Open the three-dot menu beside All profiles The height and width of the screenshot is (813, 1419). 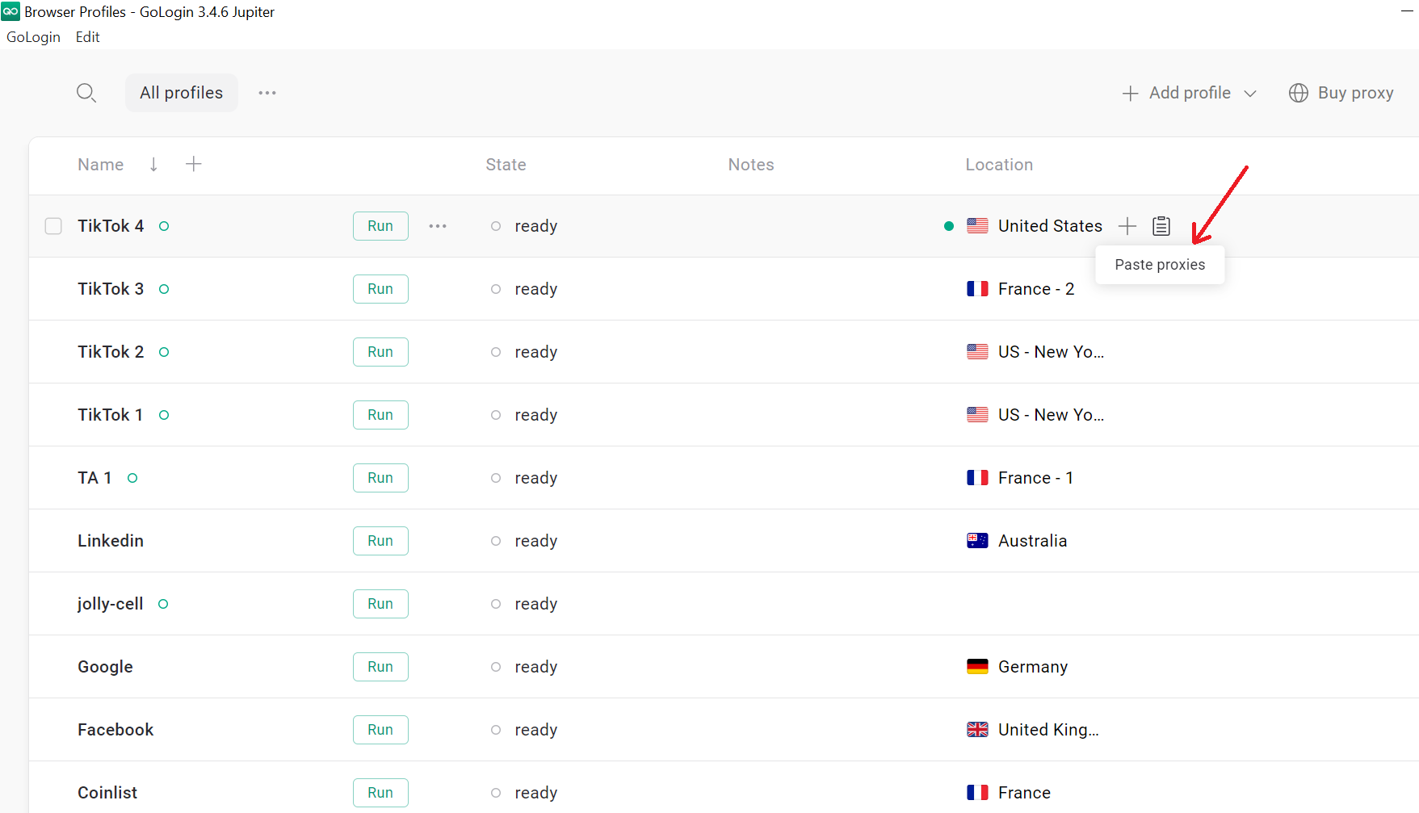[267, 93]
